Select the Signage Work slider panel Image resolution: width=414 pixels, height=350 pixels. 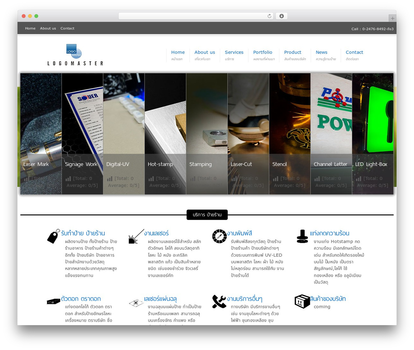coord(82,134)
